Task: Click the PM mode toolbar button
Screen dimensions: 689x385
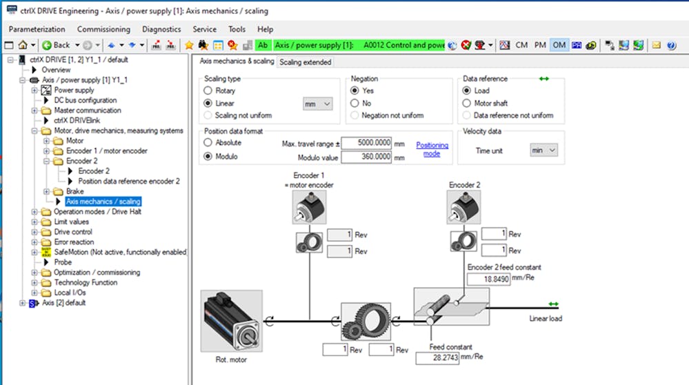Action: pyautogui.click(x=540, y=45)
